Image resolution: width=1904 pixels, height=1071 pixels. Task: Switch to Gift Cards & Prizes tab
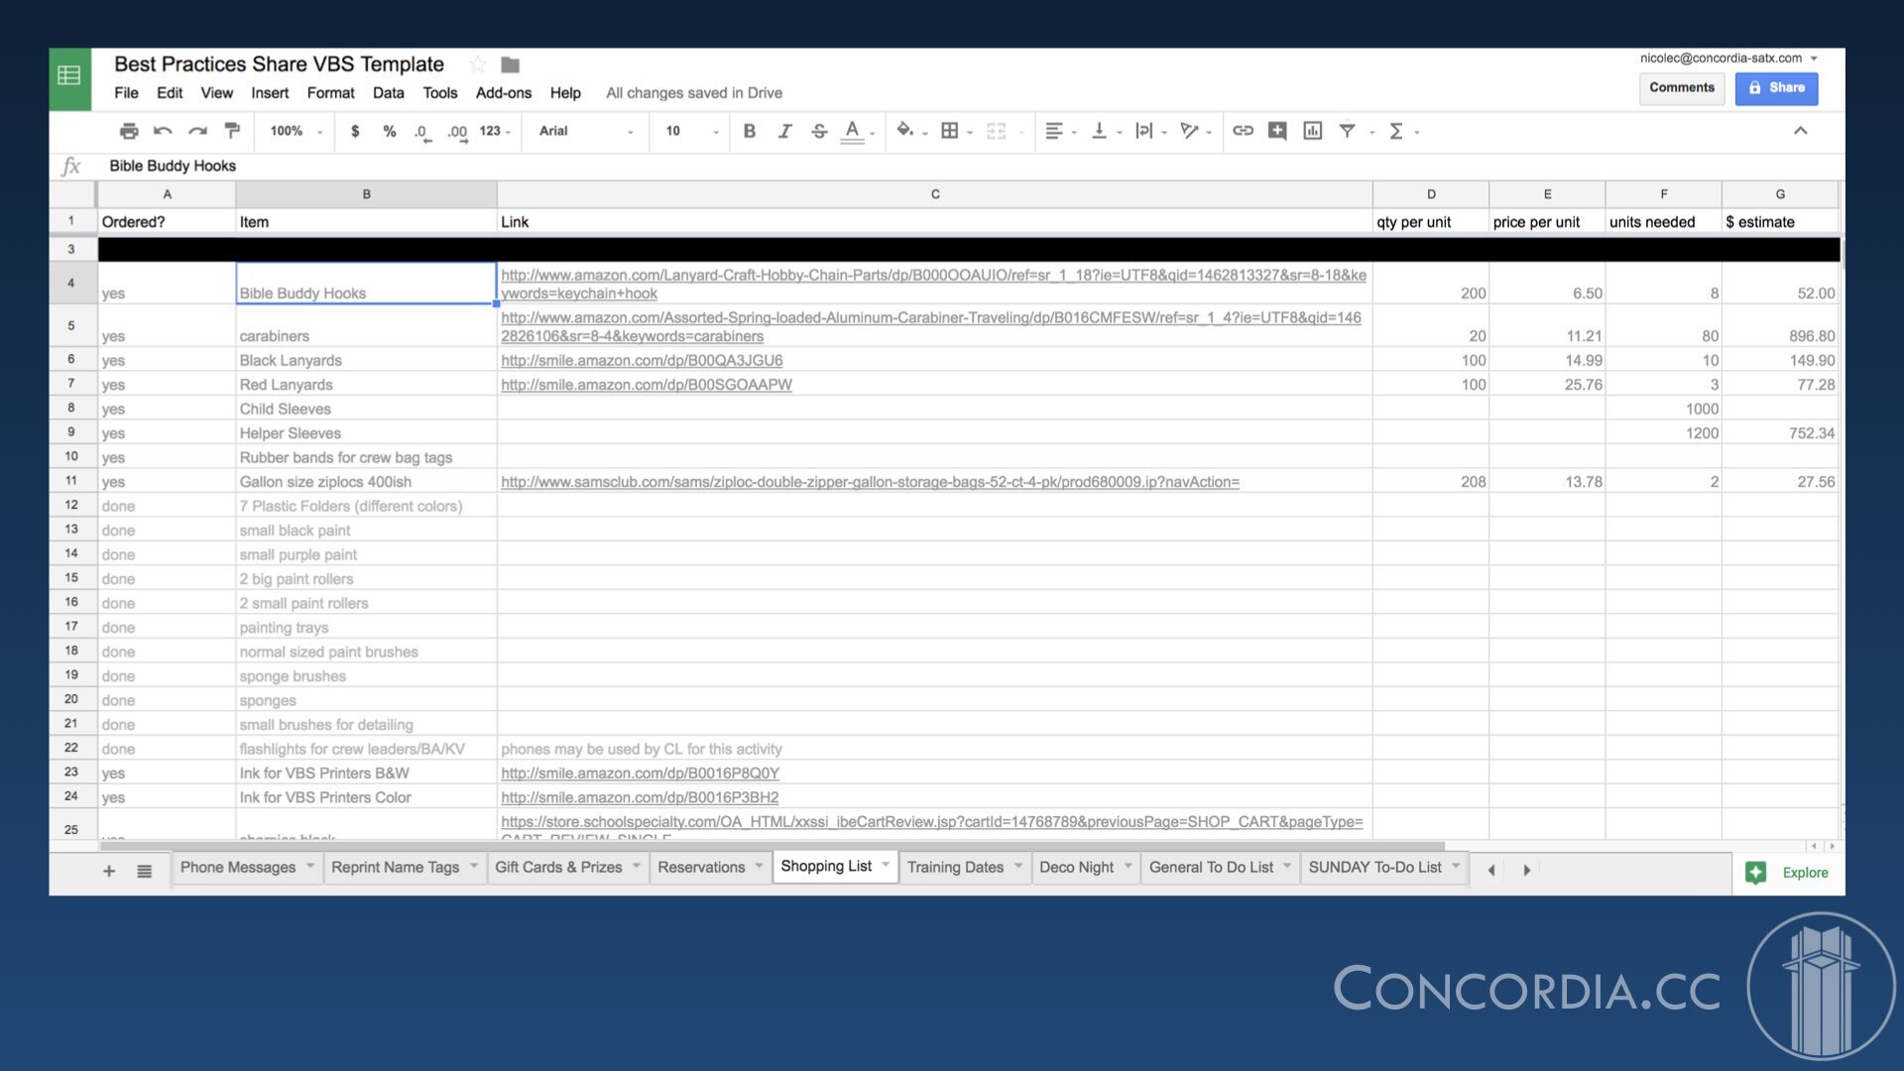click(x=558, y=867)
